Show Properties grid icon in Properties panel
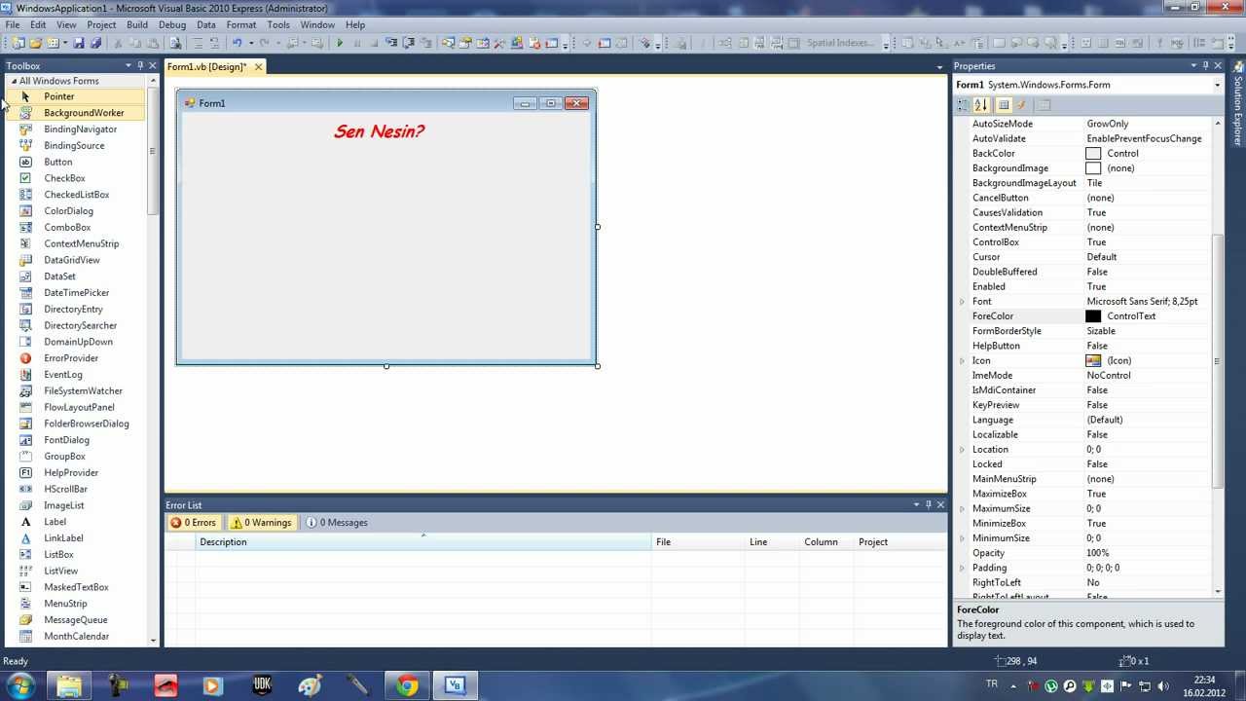The width and height of the screenshot is (1246, 701). coord(1004,105)
